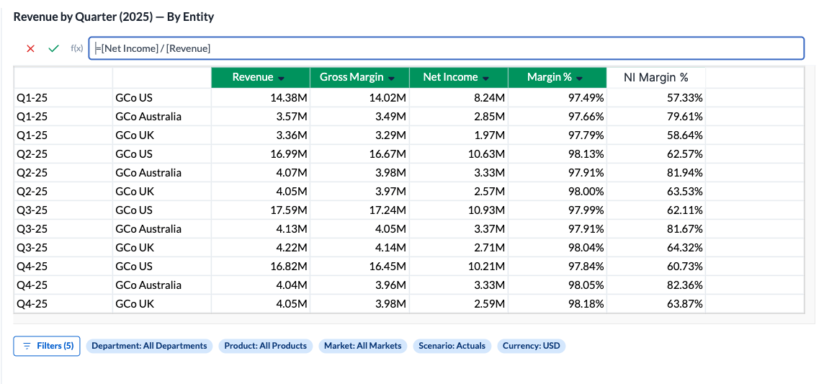Click Currency: USD filter chip

[531, 346]
